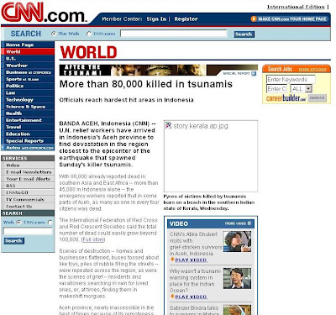336x315 pixels.
Task: Open the Health section
Action: [28, 113]
